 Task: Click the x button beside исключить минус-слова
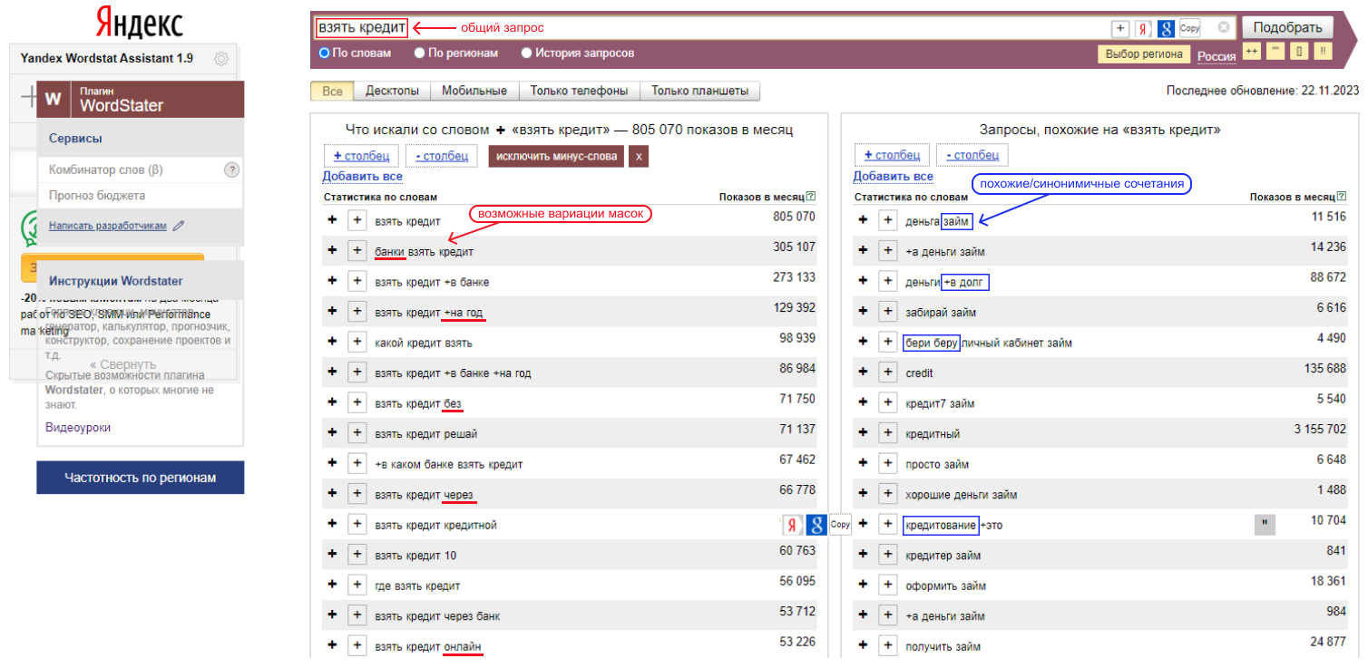tap(639, 156)
